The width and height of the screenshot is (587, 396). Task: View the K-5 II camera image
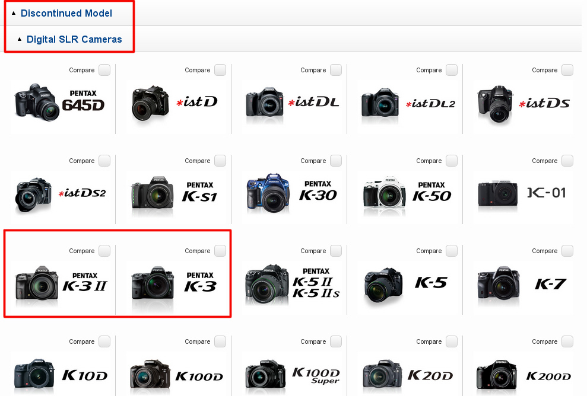tap(267, 284)
